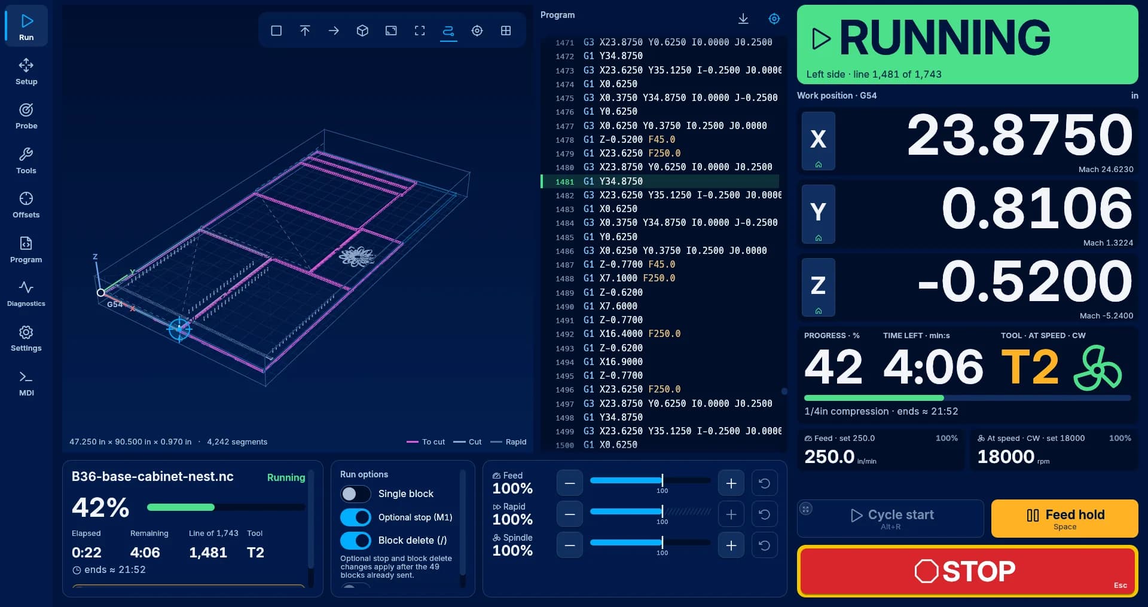This screenshot has height=607, width=1148.
Task: Toggle the grid icon in viewport toolbar
Action: [x=506, y=30]
